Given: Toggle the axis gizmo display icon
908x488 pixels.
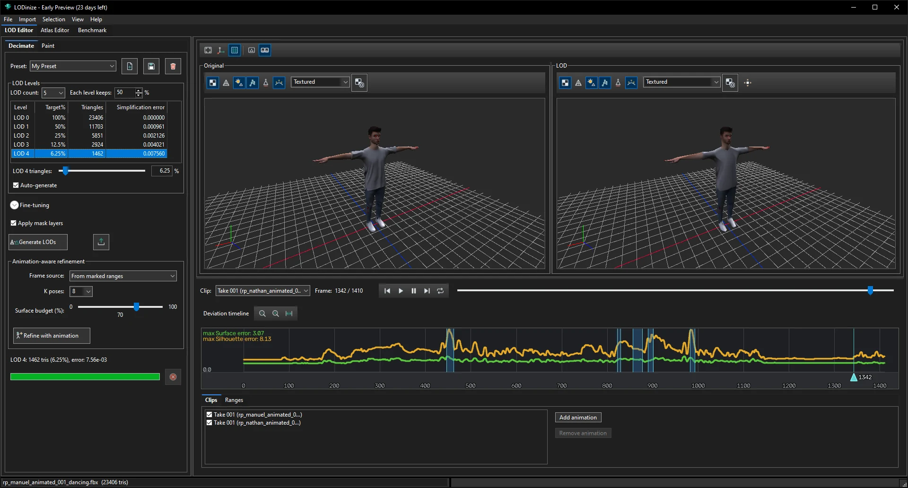Looking at the screenshot, I should coord(221,50).
